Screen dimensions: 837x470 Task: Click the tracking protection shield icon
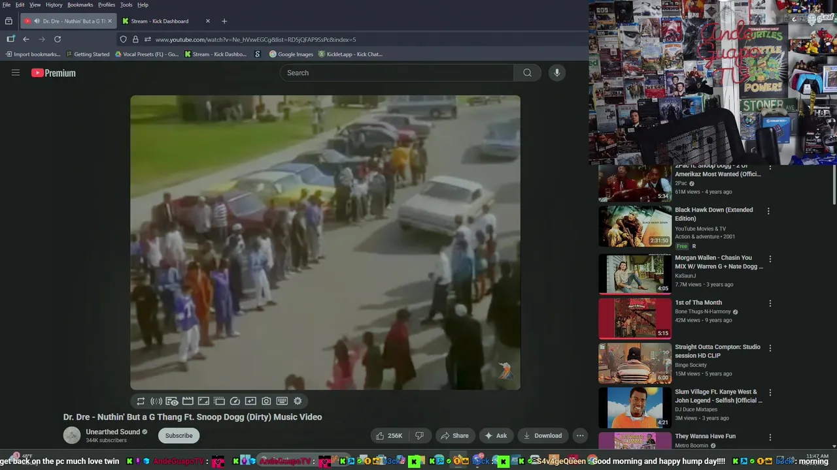click(x=123, y=39)
